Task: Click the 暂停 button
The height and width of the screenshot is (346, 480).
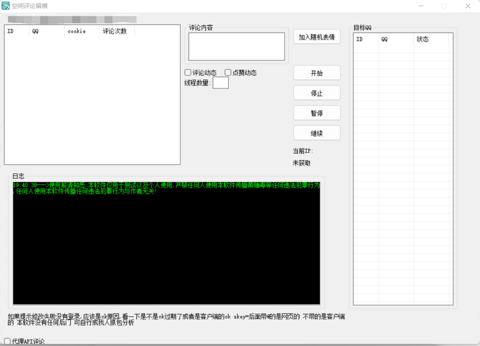Action: tap(316, 113)
